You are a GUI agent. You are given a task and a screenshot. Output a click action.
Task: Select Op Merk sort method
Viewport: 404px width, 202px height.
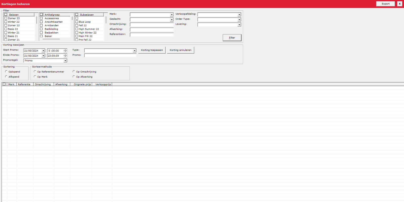35,76
